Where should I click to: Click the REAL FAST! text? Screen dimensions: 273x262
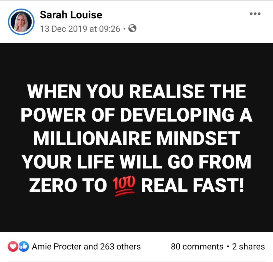[192, 185]
